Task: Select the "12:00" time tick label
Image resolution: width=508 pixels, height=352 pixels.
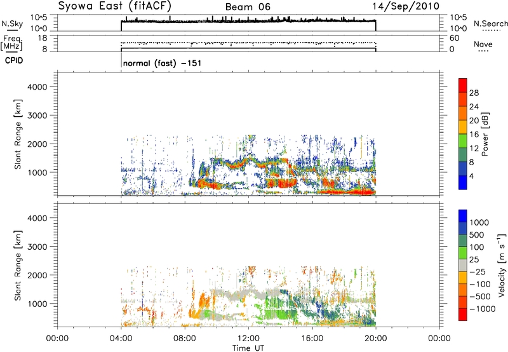Action: (x=248, y=339)
